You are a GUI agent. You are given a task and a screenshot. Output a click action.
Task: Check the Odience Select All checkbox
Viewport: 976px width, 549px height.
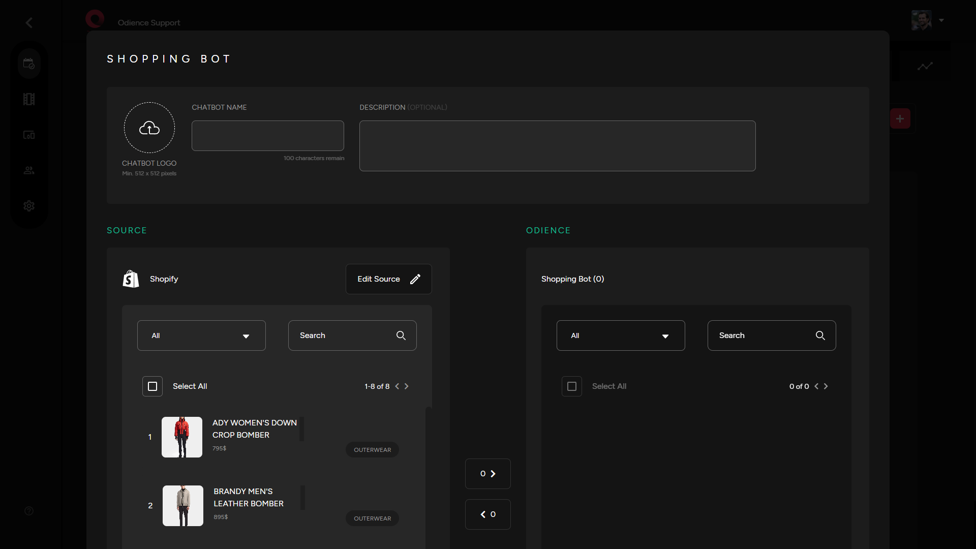(572, 386)
